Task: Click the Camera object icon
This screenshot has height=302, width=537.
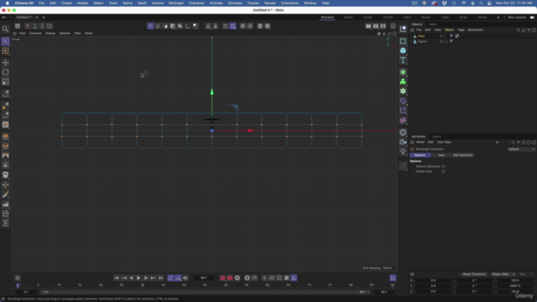Action: [403, 142]
